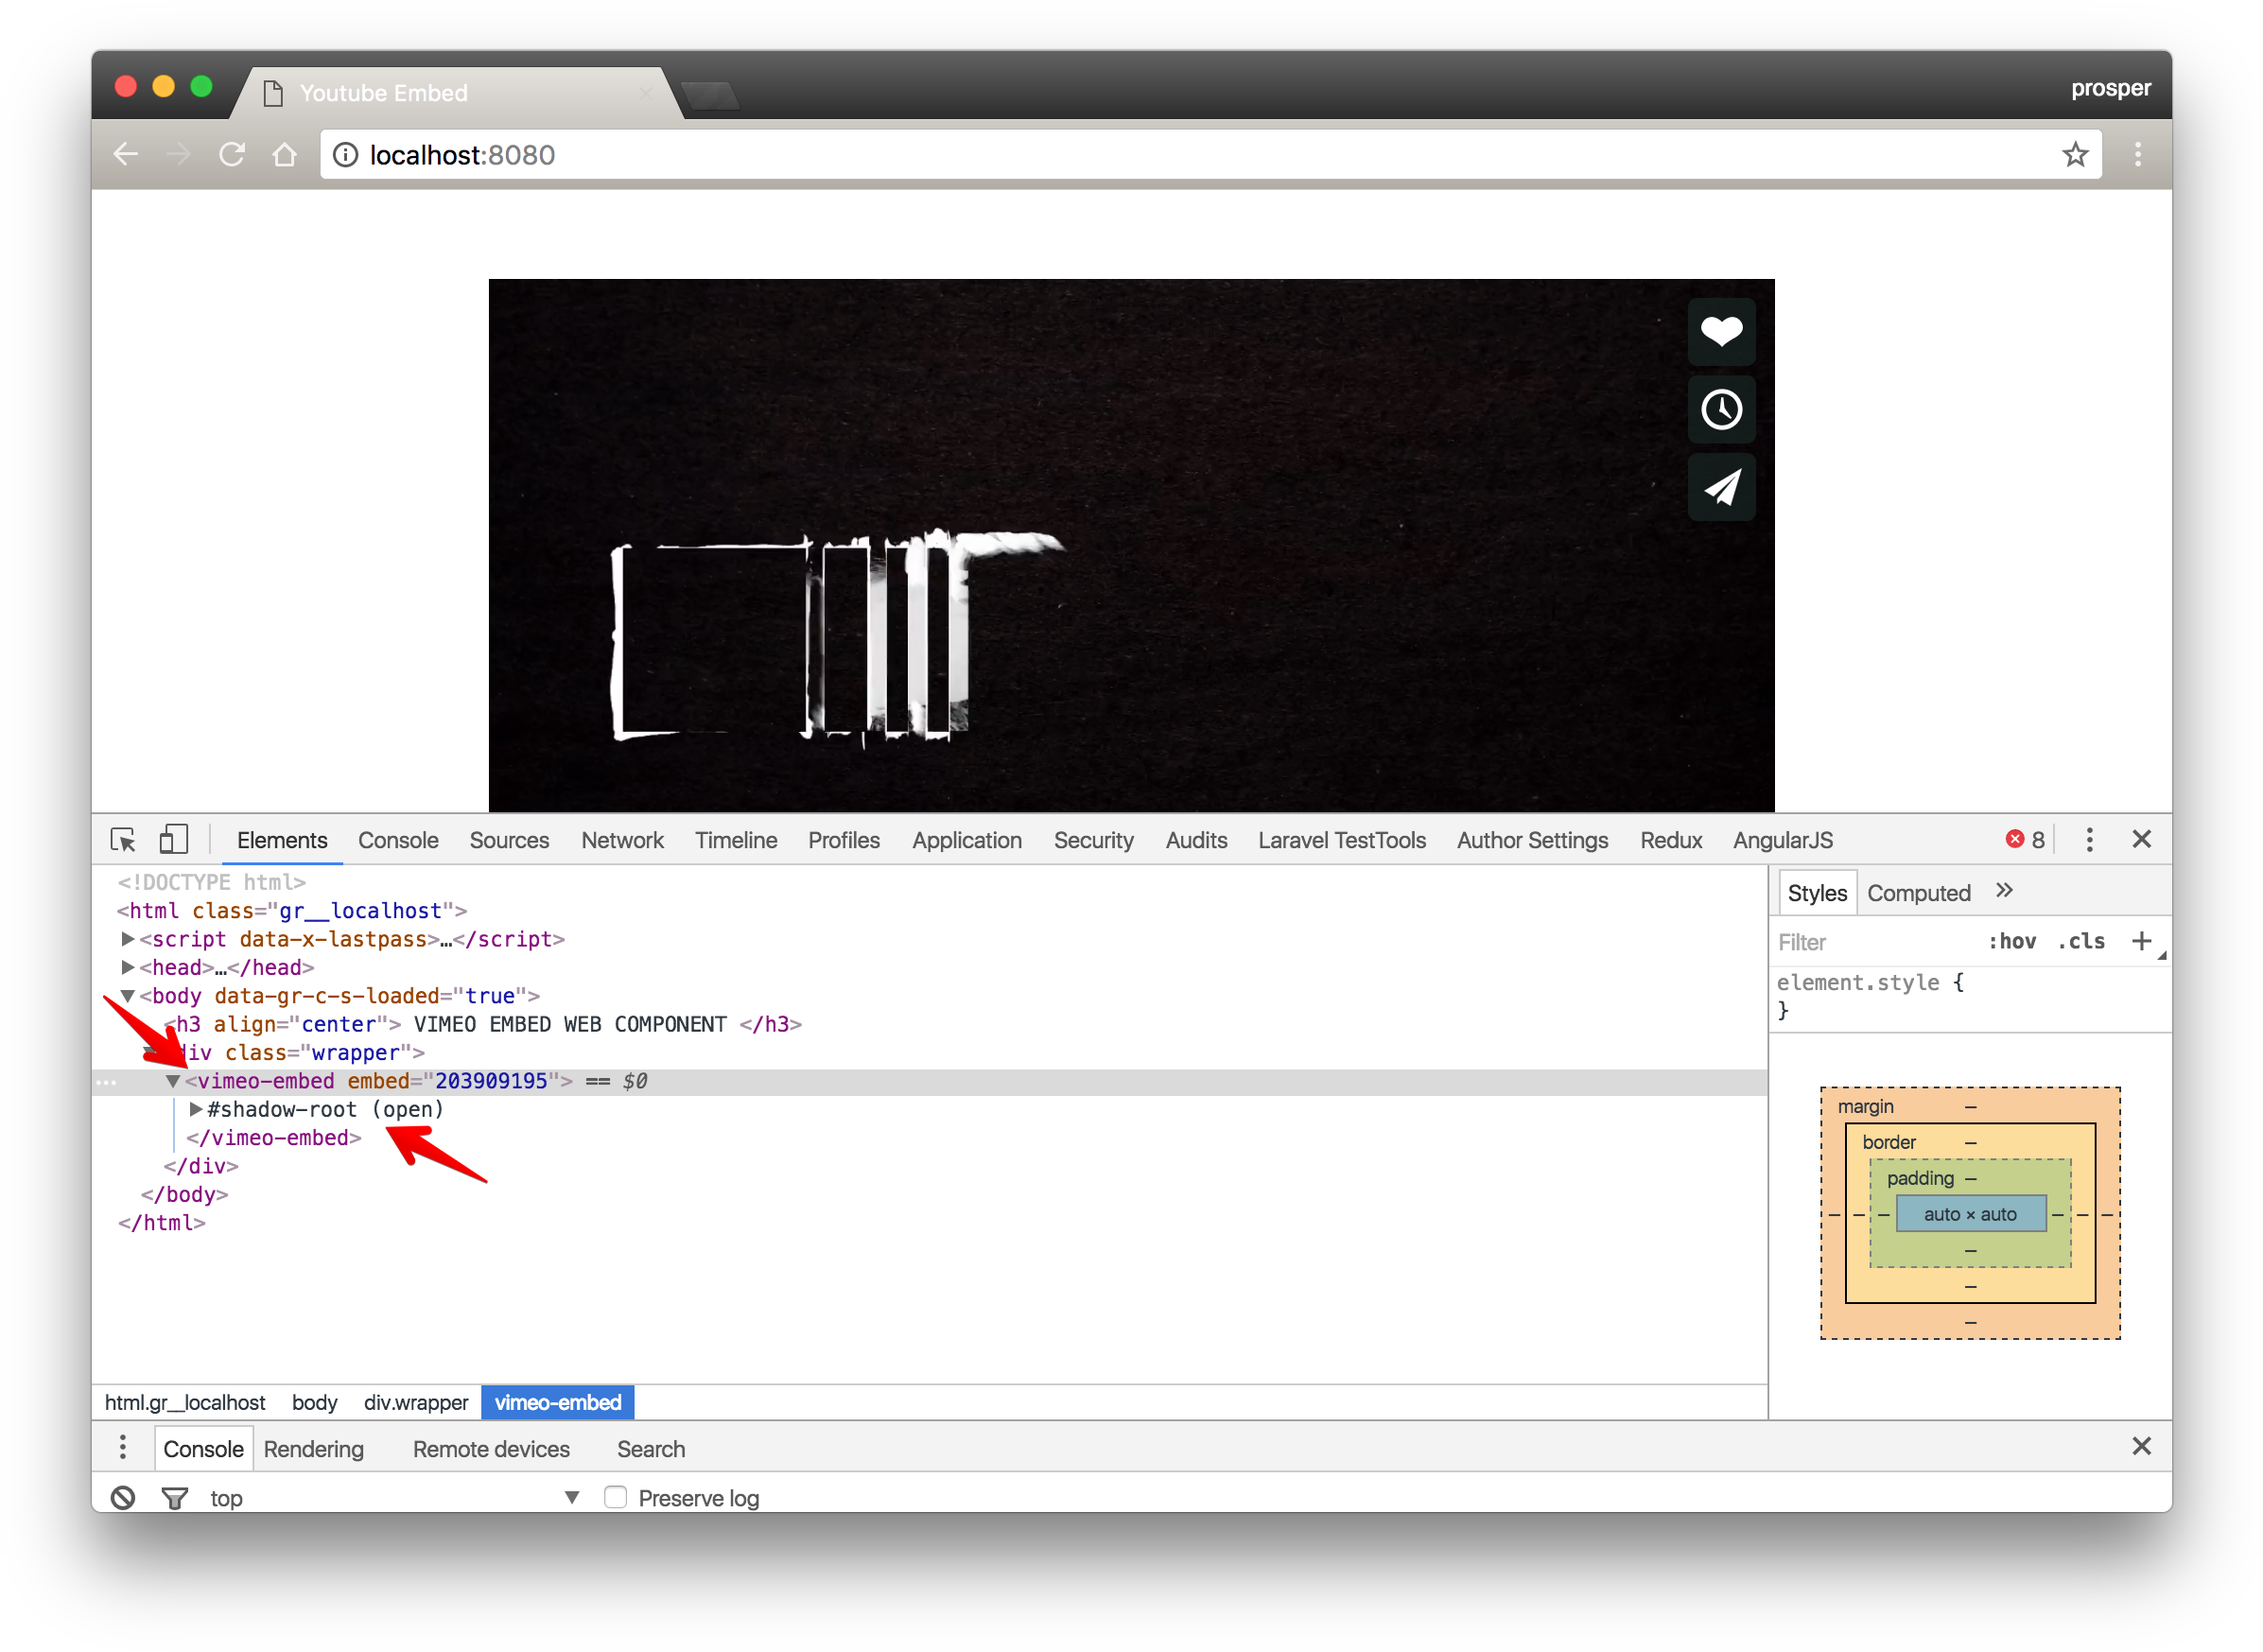Clear the console with the clear icon
The image size is (2263, 1652).
click(122, 1497)
